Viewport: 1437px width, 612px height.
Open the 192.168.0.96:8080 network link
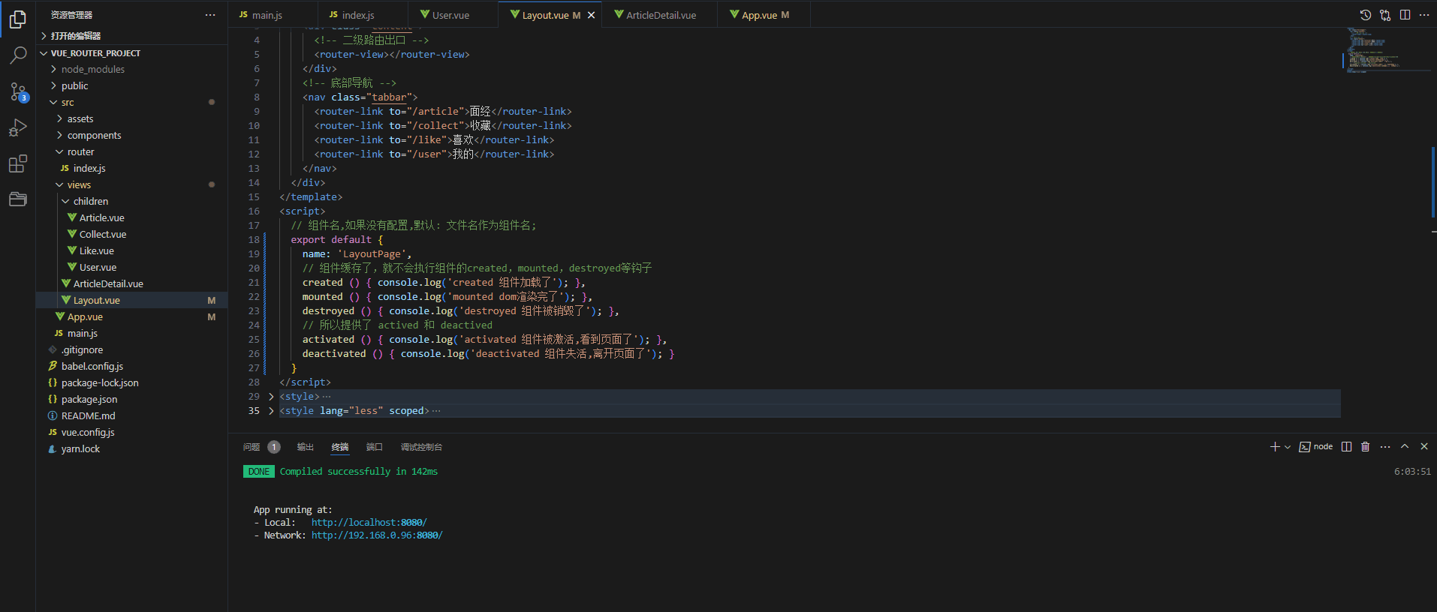[377, 535]
